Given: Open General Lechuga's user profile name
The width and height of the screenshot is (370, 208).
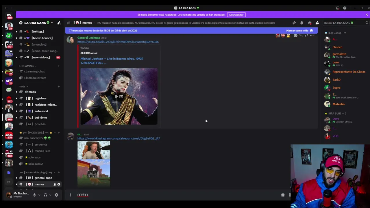Looking at the screenshot, I should pyautogui.click(x=88, y=38).
